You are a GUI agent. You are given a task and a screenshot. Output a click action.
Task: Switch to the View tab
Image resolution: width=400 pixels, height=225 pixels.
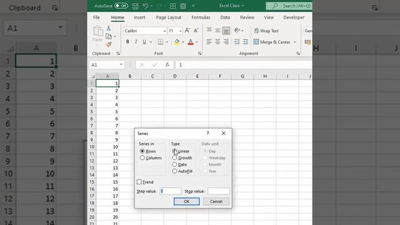[269, 17]
